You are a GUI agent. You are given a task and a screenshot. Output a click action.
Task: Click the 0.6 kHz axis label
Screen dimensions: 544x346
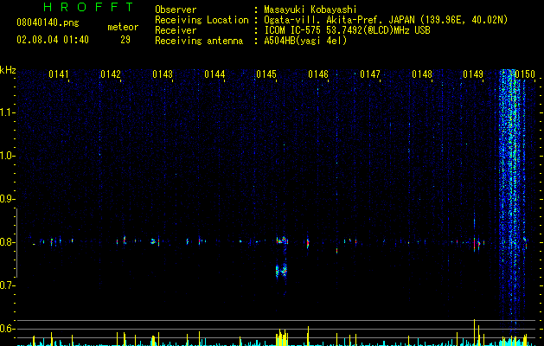(x=7, y=329)
